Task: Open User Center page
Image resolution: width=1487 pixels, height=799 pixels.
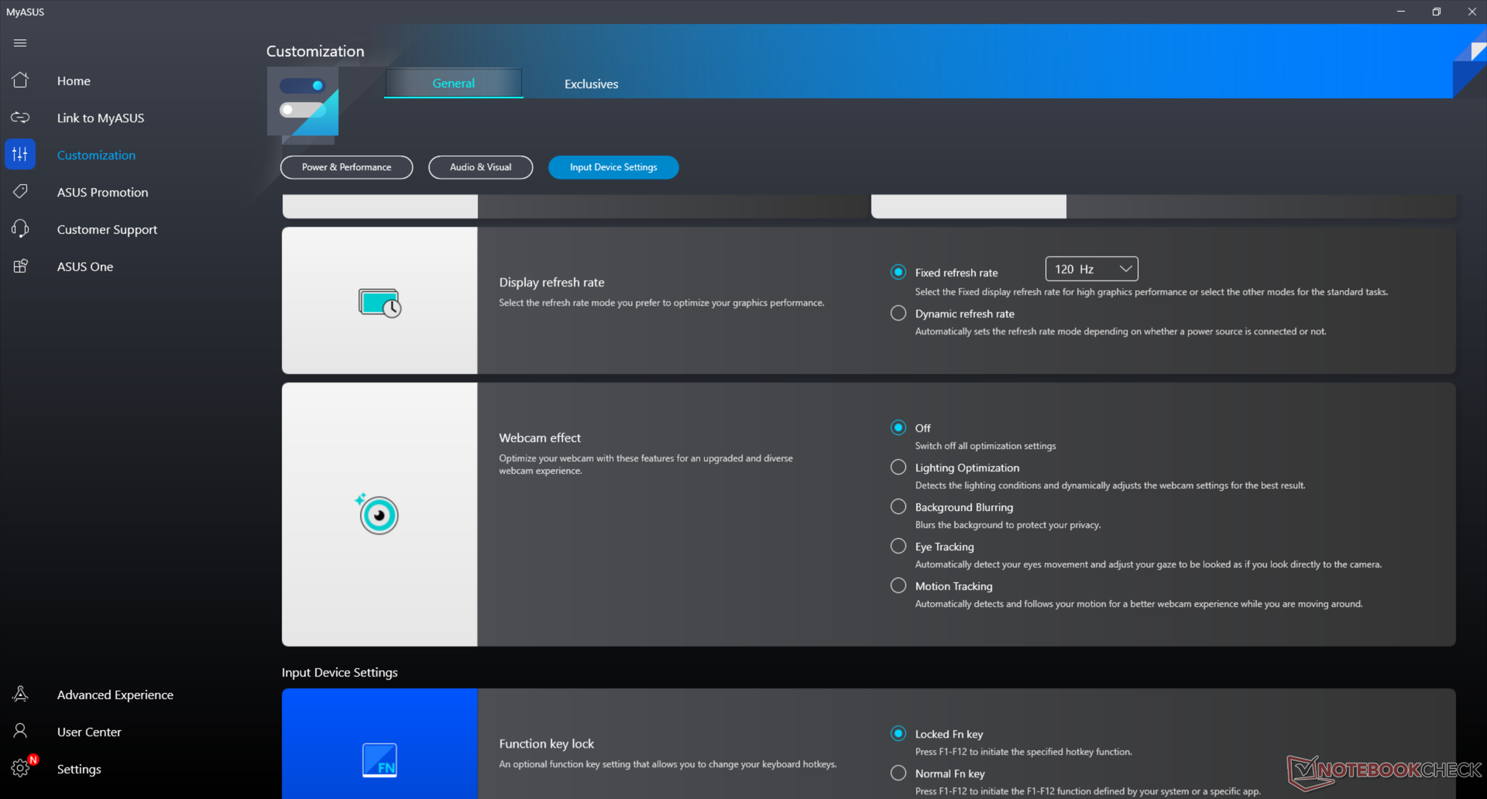Action: (89, 732)
